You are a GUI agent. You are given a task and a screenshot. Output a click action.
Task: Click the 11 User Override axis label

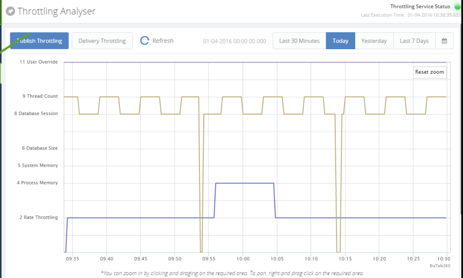pyautogui.click(x=39, y=62)
